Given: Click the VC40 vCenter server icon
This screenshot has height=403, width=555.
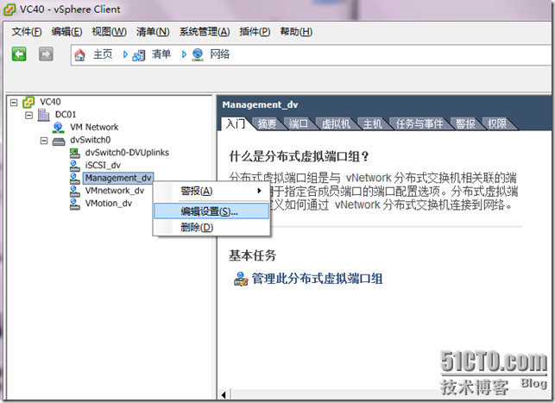Looking at the screenshot, I should pos(28,102).
